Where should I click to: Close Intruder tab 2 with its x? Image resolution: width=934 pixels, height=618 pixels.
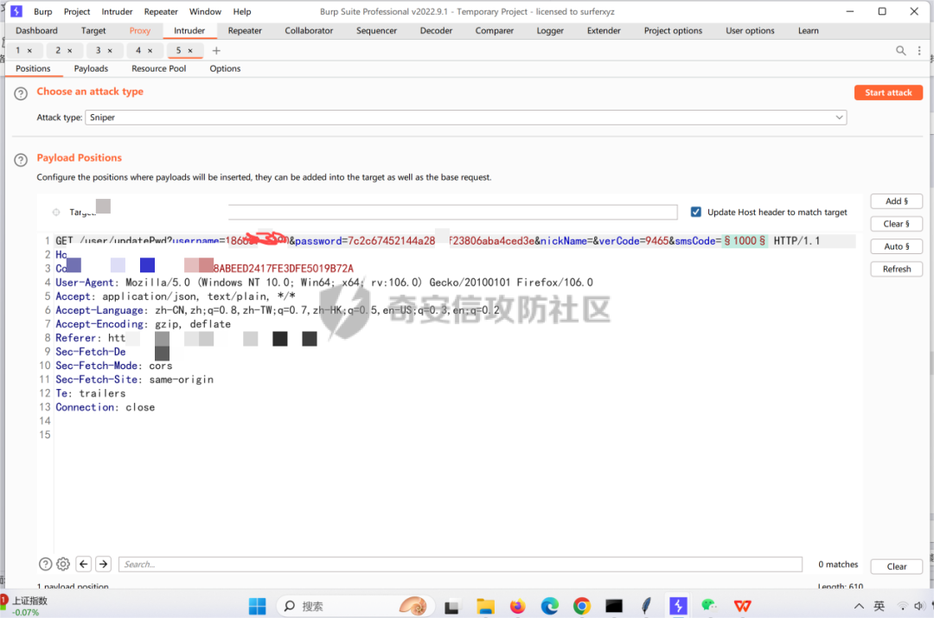pos(70,51)
